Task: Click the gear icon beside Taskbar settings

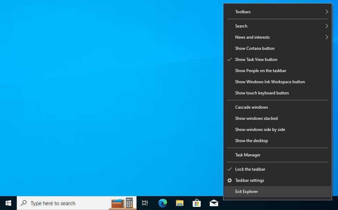Action: coord(229,180)
